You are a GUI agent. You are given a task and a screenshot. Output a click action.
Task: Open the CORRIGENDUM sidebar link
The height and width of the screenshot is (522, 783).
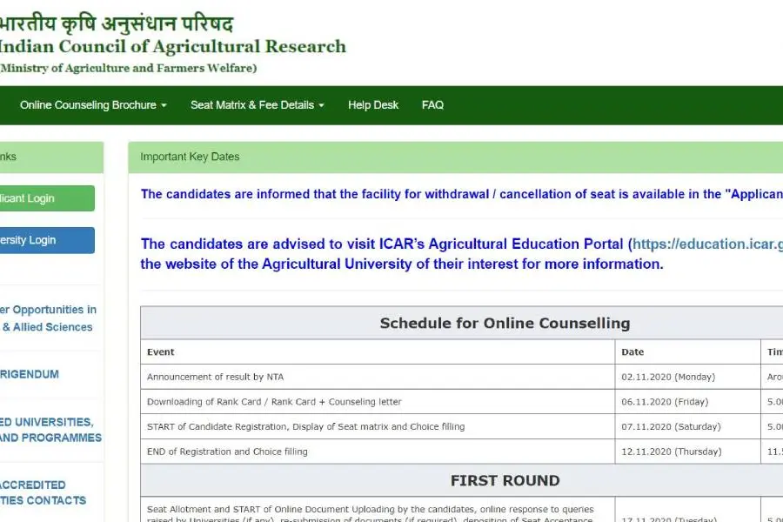pos(30,374)
